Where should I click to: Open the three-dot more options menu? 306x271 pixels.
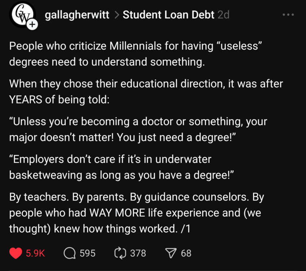pos(288,15)
